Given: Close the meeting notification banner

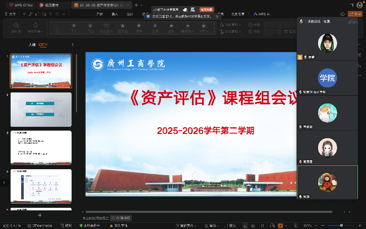Looking at the screenshot, I should [217, 16].
